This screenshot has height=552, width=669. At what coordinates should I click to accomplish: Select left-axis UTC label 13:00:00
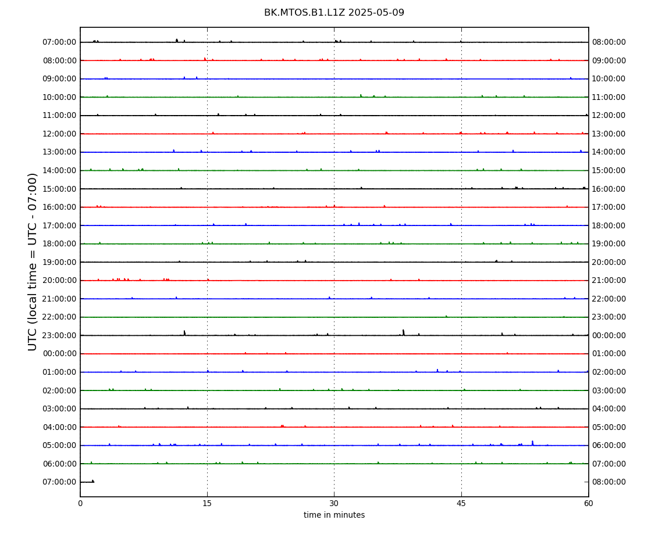(59, 152)
